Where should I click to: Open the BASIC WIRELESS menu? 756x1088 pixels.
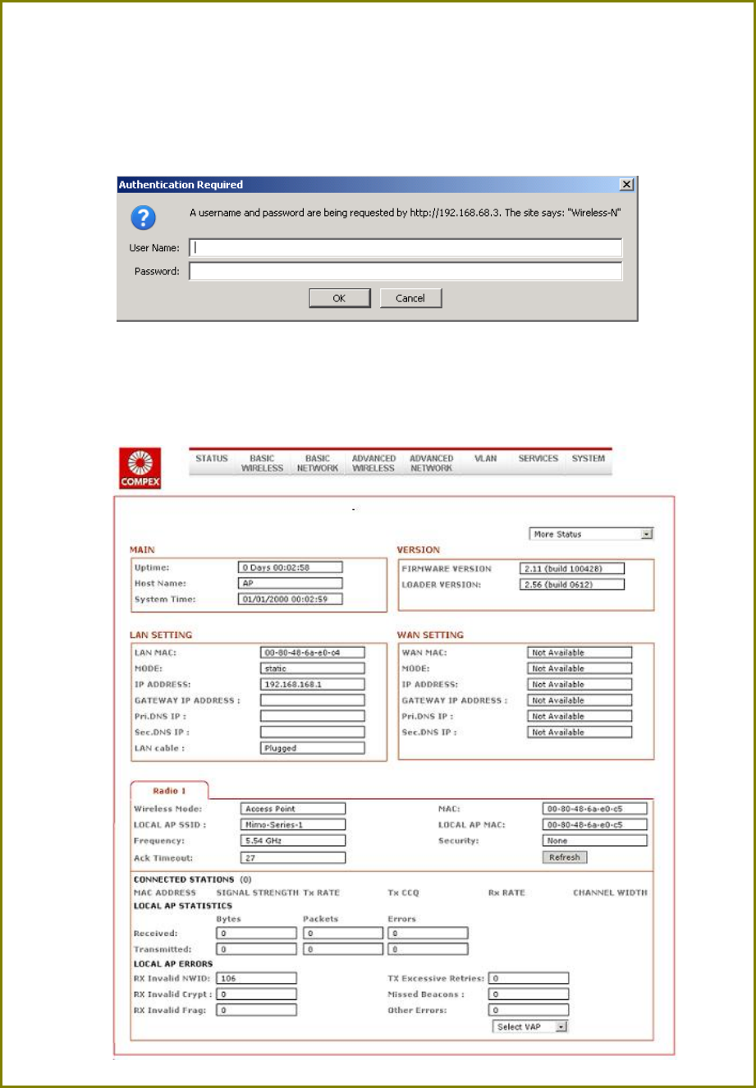[262, 463]
